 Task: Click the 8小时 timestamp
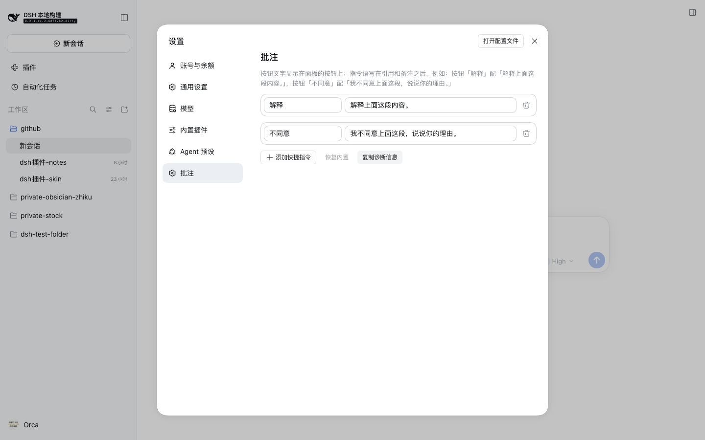point(120,163)
